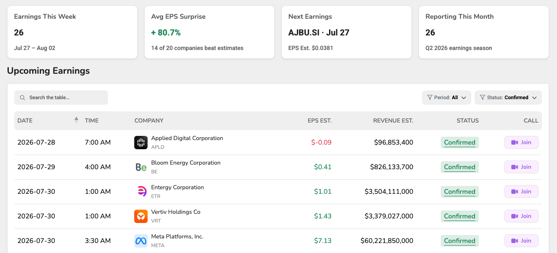This screenshot has width=557, height=253.
Task: Open the Earnings This Week card
Action: 72,32
